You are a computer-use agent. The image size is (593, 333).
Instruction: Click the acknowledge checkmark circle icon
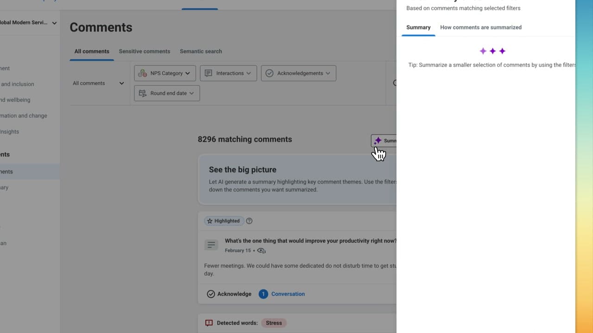tap(211, 294)
